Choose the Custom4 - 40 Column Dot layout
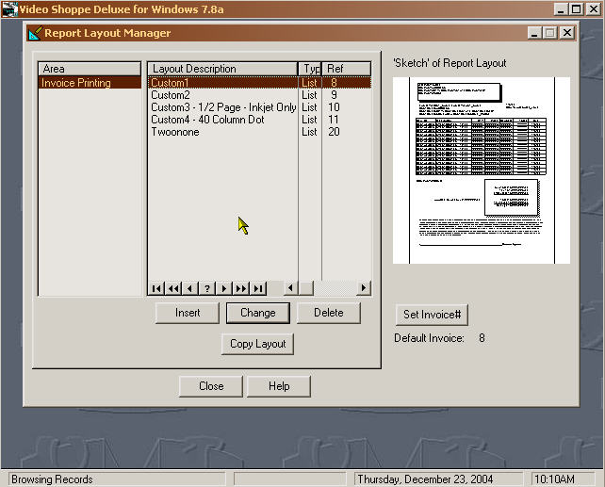605x487 pixels. [x=209, y=120]
